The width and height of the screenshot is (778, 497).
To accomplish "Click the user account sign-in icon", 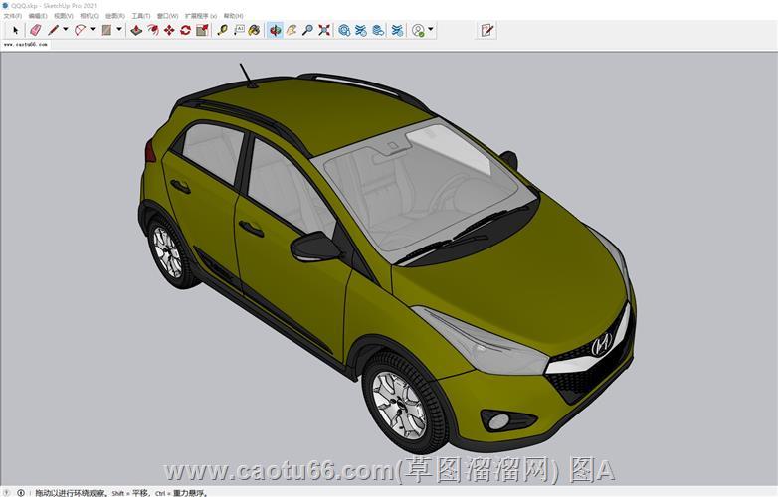I will click(418, 30).
